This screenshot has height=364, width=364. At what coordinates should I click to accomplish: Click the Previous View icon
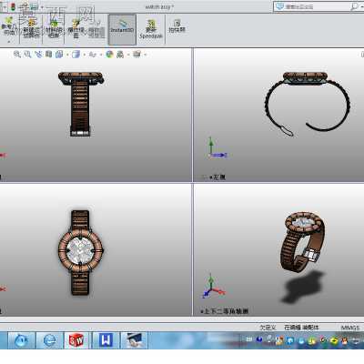point(38,55)
